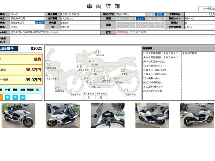Click the C2 ステップ marker
Viewport: 215px width, 161px height.
click(x=103, y=78)
